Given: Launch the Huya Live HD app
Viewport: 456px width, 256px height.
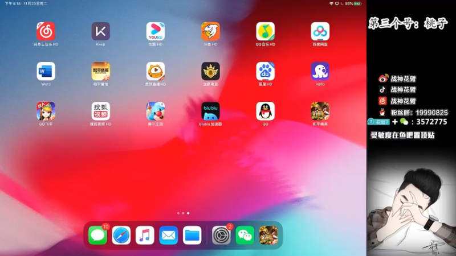Looking at the screenshot, I should [156, 71].
